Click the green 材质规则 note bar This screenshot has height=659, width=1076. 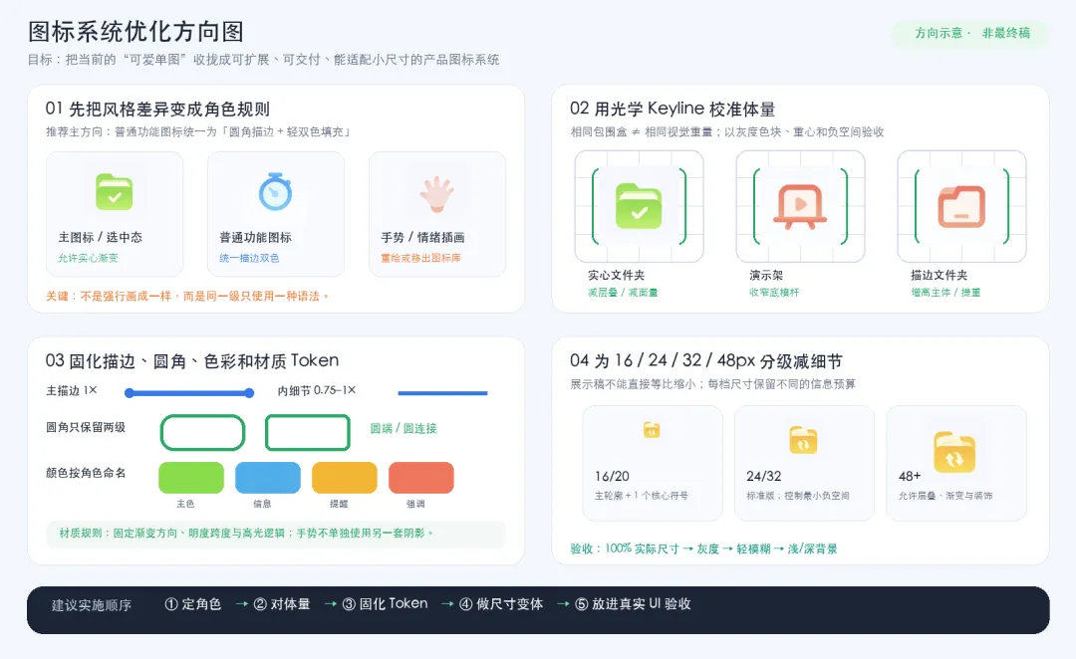(276, 534)
